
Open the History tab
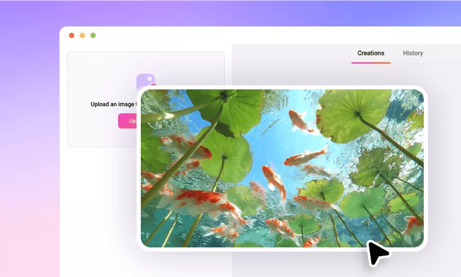click(x=413, y=53)
